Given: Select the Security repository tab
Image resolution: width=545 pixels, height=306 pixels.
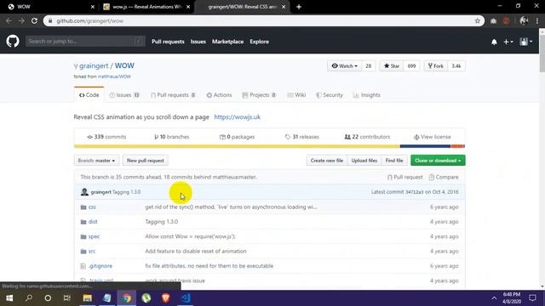Looking at the screenshot, I should click(330, 94).
